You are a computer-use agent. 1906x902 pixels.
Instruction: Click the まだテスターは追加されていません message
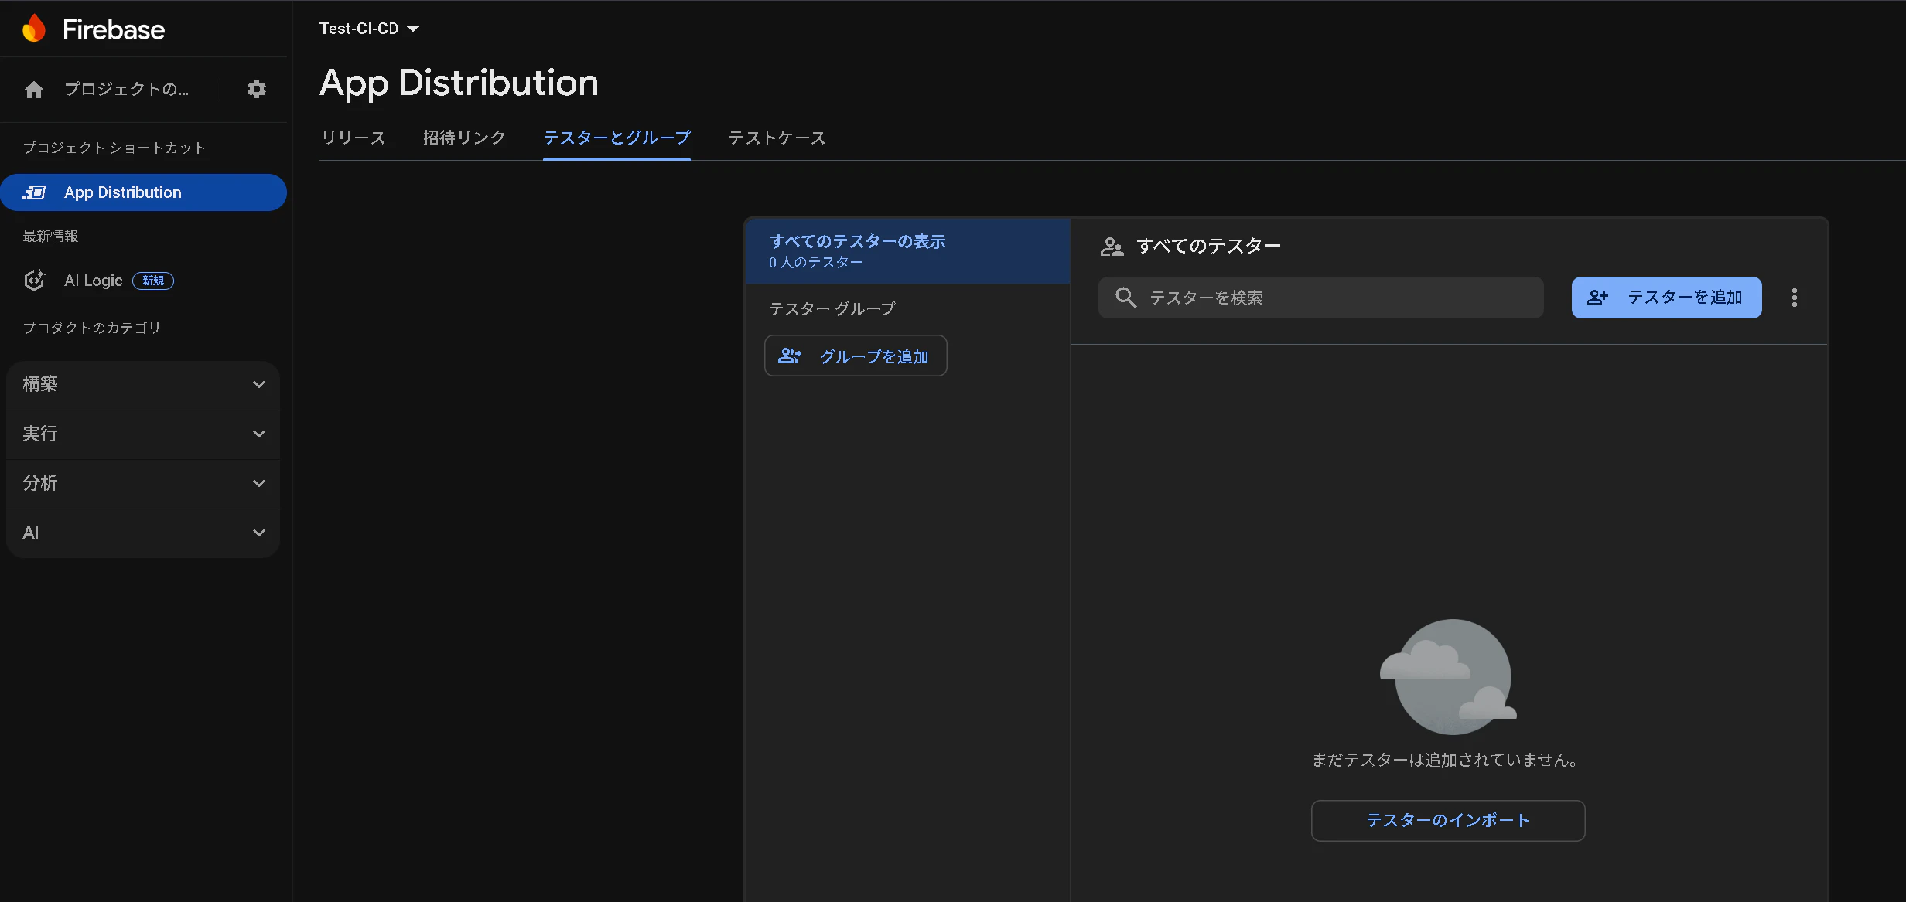(x=1446, y=760)
